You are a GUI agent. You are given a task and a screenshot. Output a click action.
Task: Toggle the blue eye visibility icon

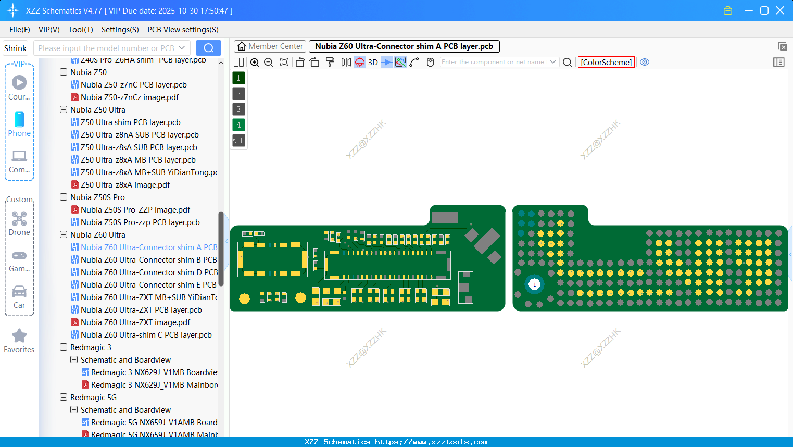pyautogui.click(x=645, y=62)
